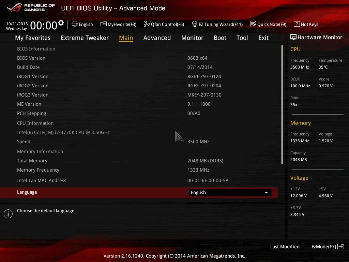The image size is (349, 262).
Task: Click Memory Frequency row label
Action: (38, 170)
